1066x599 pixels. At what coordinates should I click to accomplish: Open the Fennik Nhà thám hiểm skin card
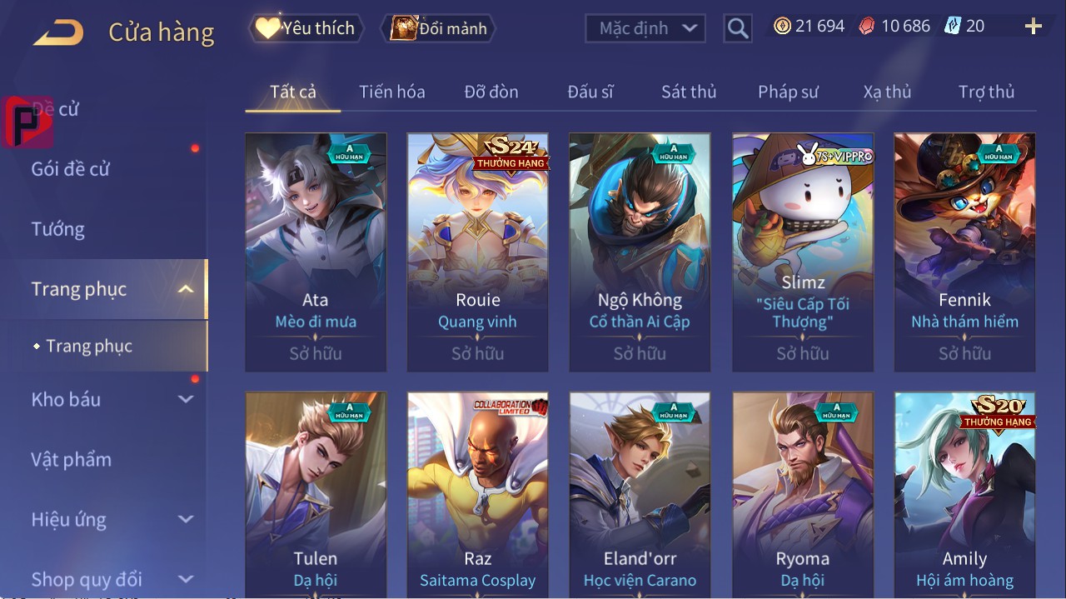point(964,252)
